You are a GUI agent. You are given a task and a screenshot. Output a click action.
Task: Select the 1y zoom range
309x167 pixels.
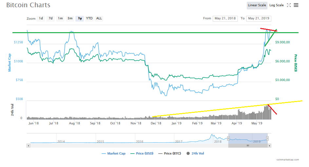click(x=80, y=18)
